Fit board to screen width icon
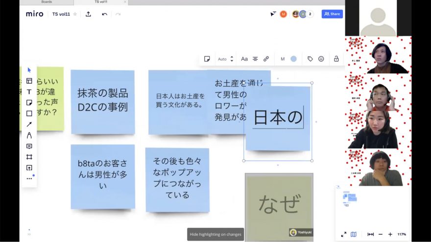 click(x=371, y=234)
